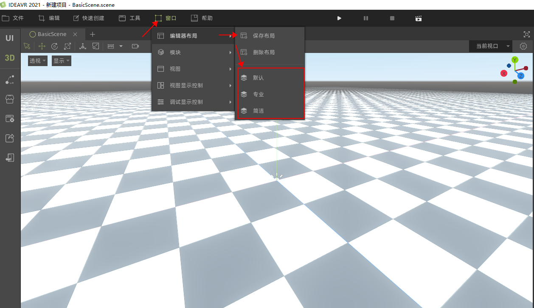Click the square snap tool icon
Viewport: 534px width, 308px height.
tap(96, 46)
